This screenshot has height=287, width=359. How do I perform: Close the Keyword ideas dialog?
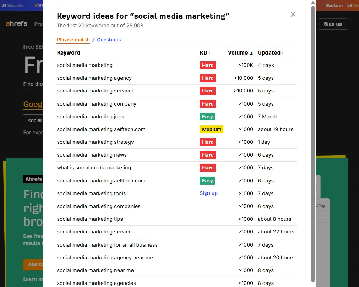tap(293, 15)
